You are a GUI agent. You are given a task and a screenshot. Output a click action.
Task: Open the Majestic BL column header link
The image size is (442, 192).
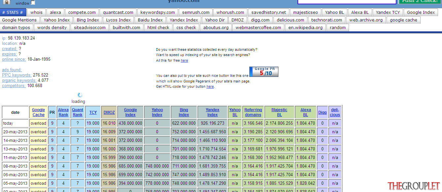279,112
